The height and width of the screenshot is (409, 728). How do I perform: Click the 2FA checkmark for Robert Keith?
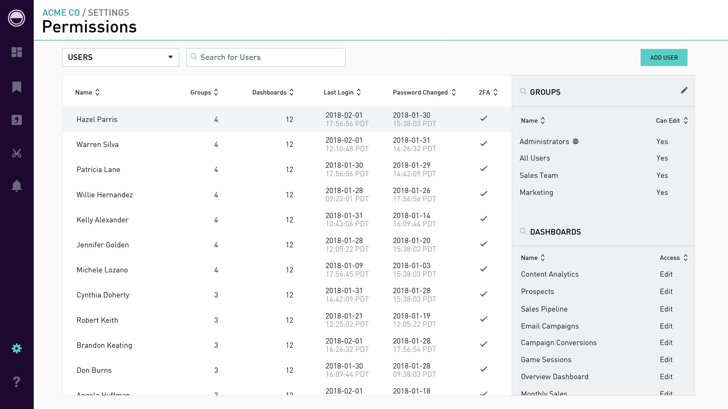pos(484,319)
